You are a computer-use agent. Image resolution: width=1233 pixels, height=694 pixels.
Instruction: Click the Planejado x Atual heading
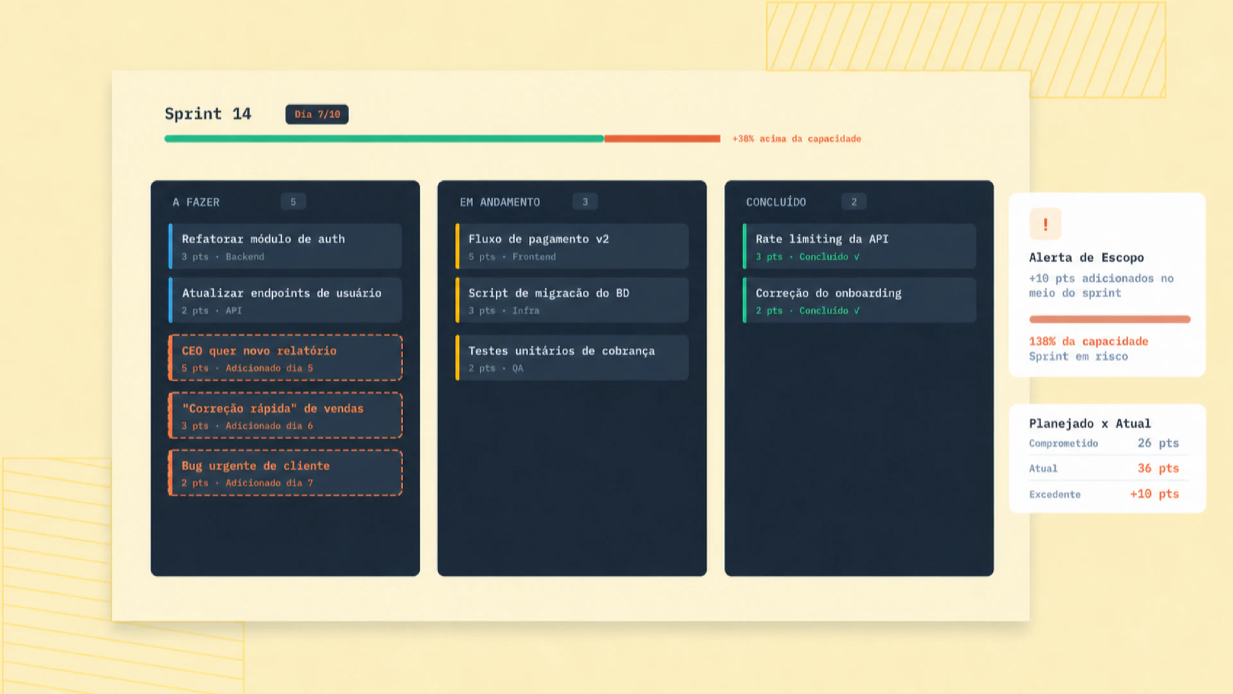point(1090,423)
